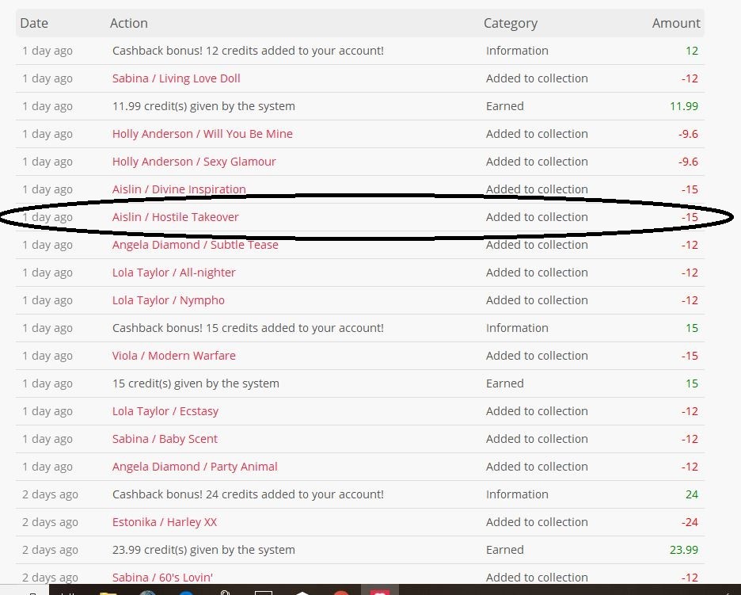Click '1 day ago' date in Living Love Doll row
The width and height of the screenshot is (741, 595).
[47, 78]
